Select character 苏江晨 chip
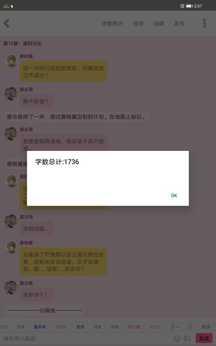This screenshot has width=216, height=346. (x=134, y=327)
